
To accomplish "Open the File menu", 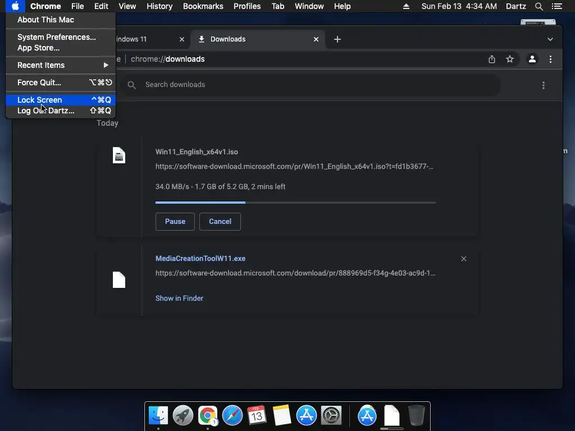I will pos(77,6).
